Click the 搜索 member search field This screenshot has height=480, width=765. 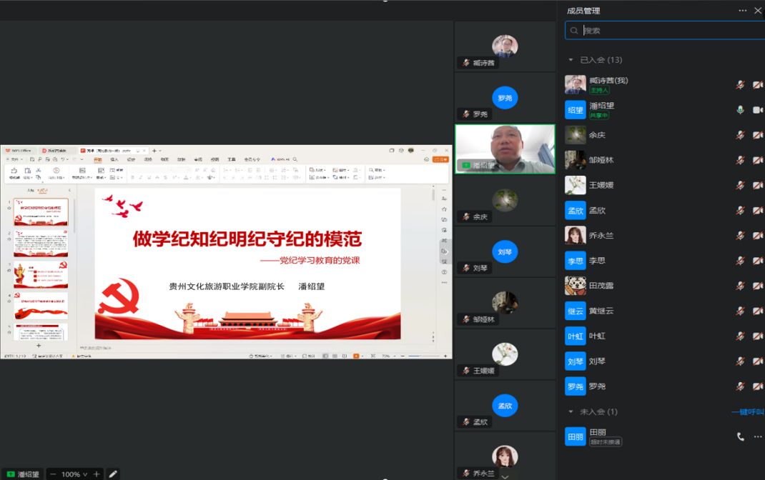(x=665, y=31)
